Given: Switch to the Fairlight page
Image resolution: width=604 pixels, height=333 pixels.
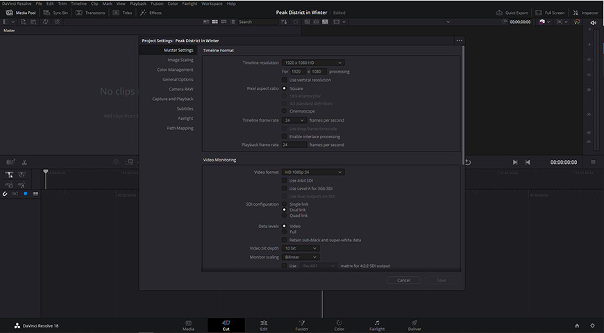Looking at the screenshot, I should 377,325.
